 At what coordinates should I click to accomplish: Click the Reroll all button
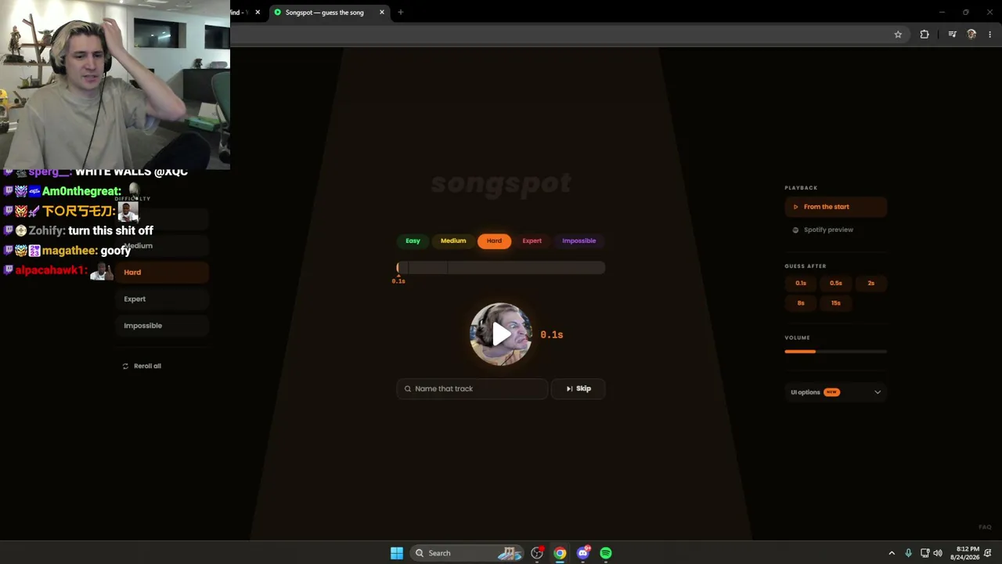pos(142,366)
